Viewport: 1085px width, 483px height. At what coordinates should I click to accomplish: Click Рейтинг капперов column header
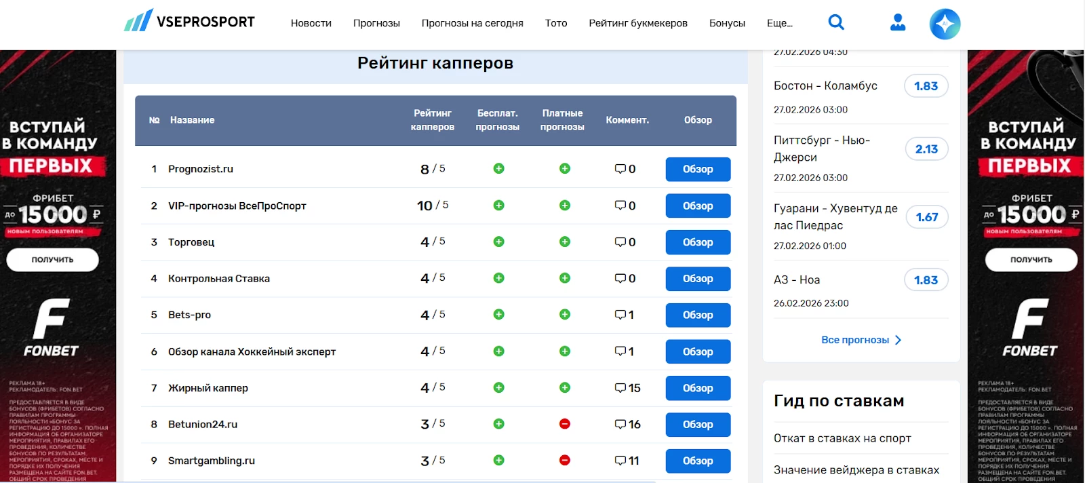[x=433, y=120]
